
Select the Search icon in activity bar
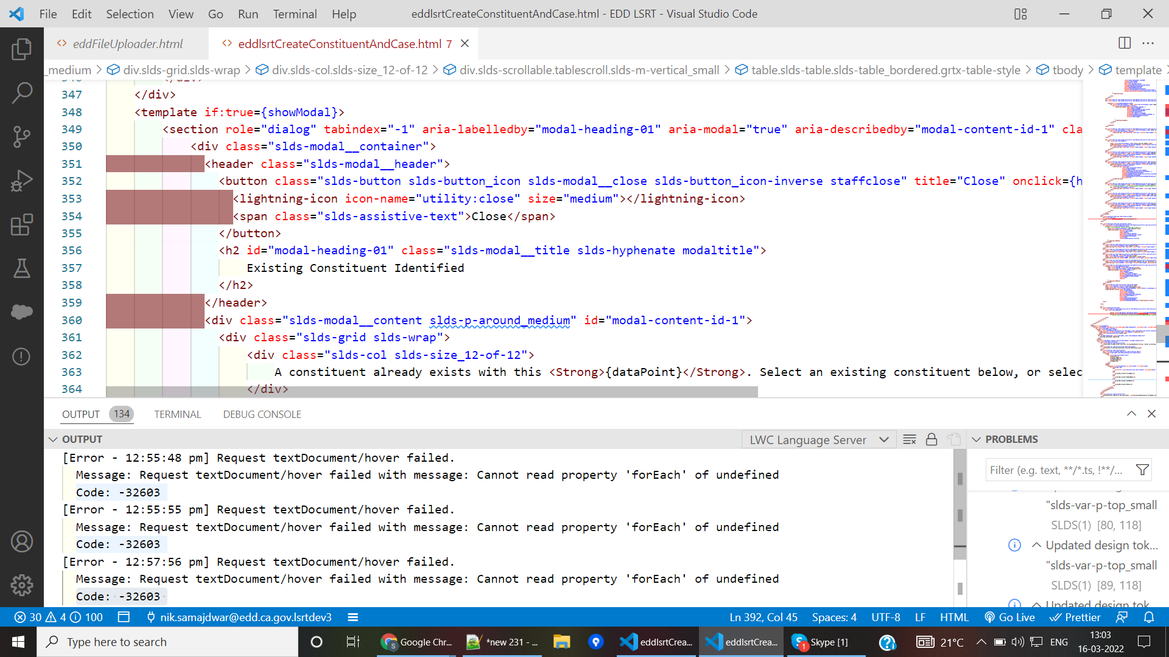click(22, 93)
